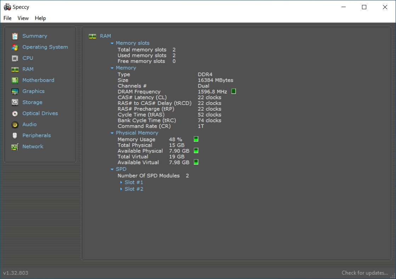The width and height of the screenshot is (396, 279).
Task: Open the Help menu
Action: (40, 18)
